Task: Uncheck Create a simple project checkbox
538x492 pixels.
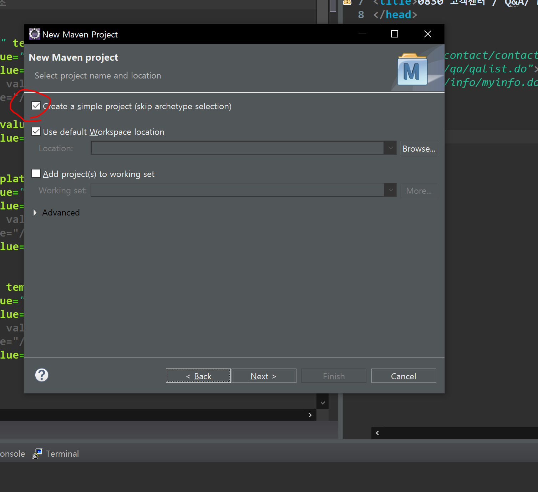Action: [36, 106]
